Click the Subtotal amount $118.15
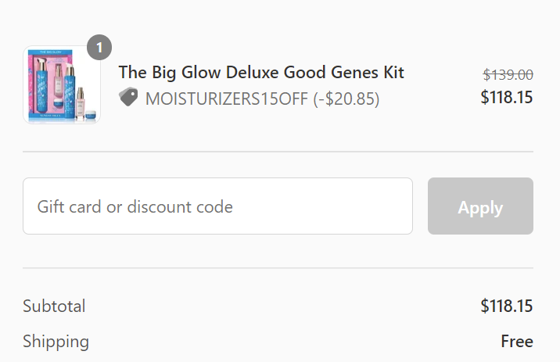Screen dimensions: 560x362 tap(506, 306)
